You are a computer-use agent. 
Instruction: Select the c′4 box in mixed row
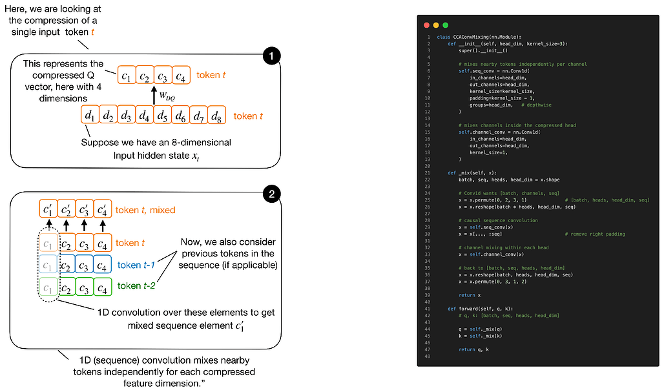[x=103, y=209]
